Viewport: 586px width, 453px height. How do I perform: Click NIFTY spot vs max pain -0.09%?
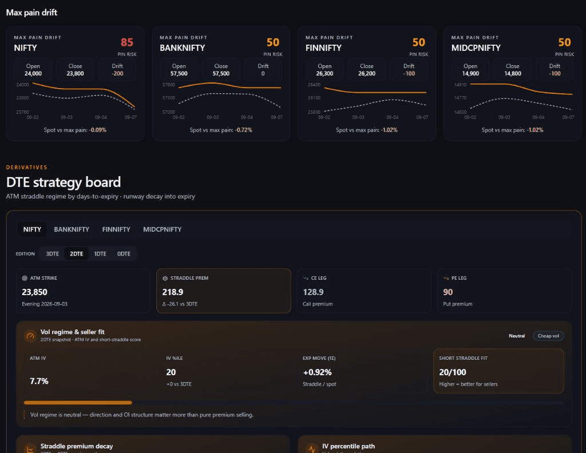(97, 130)
